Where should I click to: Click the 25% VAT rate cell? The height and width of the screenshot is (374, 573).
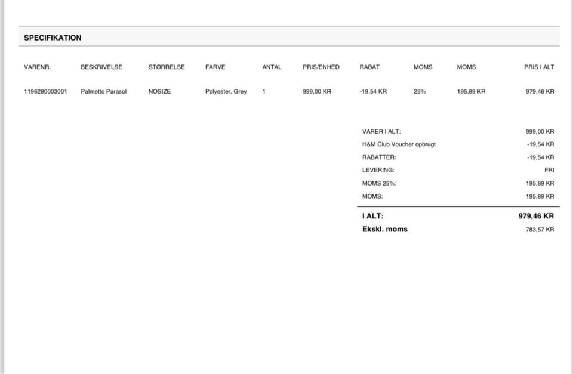(x=420, y=92)
